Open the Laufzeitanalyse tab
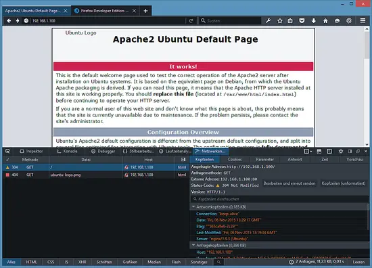The height and width of the screenshot is (268, 372). [x=175, y=151]
